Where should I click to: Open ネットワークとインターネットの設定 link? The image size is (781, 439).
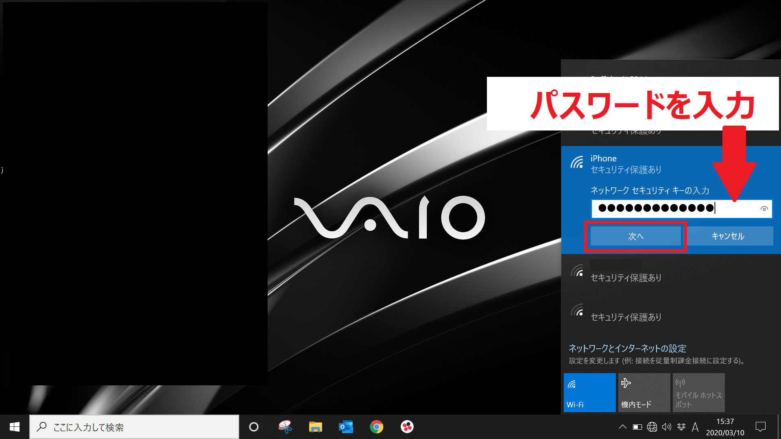point(627,348)
